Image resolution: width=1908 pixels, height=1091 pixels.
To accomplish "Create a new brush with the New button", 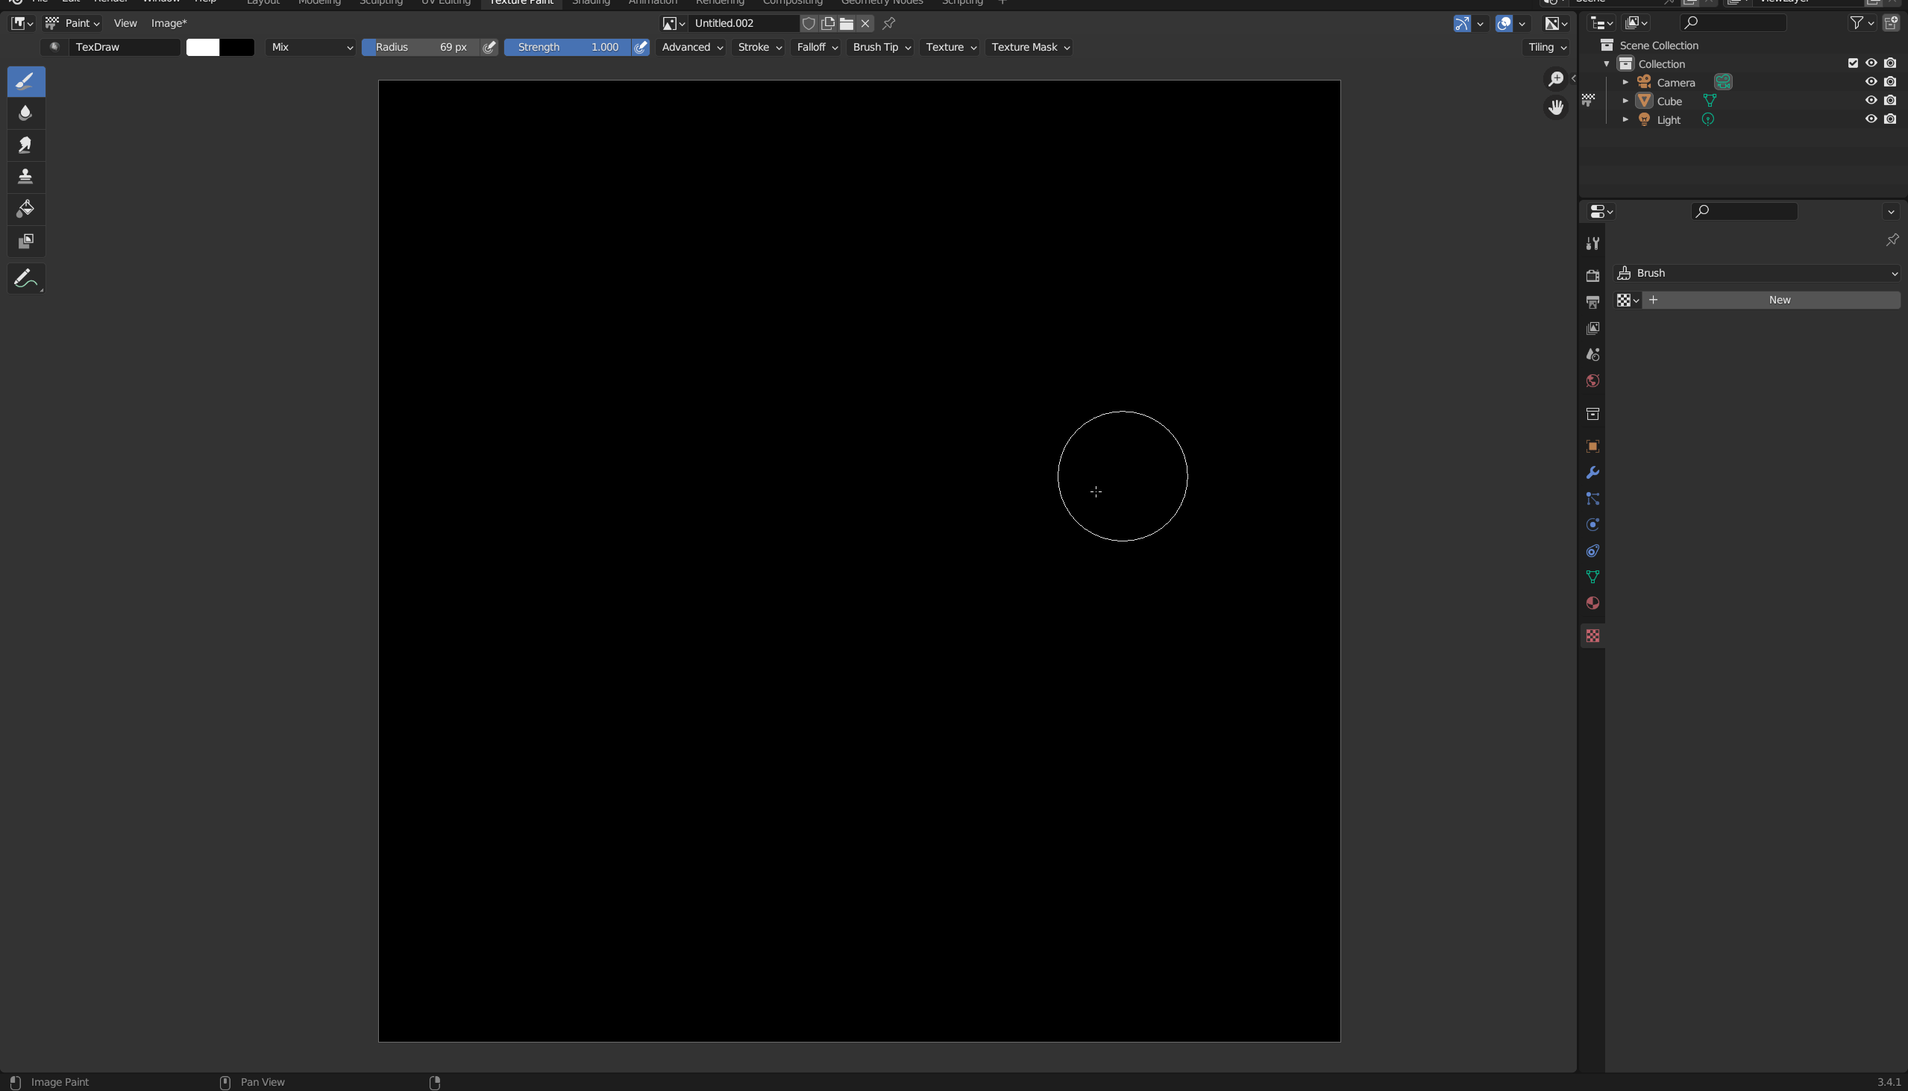I will point(1779,299).
